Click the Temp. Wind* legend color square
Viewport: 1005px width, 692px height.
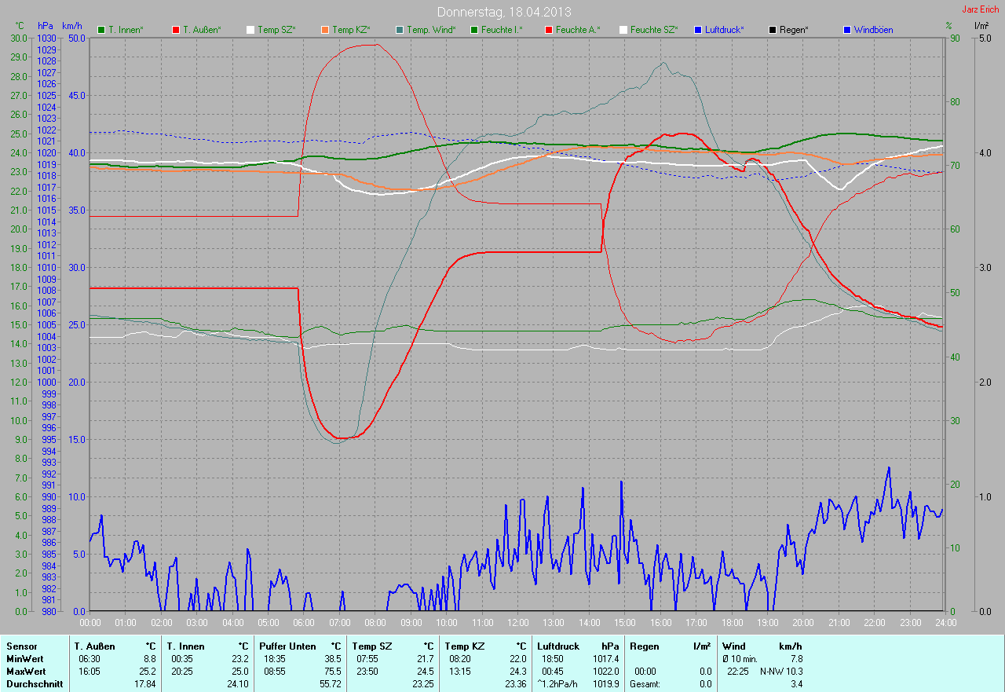[x=400, y=30]
